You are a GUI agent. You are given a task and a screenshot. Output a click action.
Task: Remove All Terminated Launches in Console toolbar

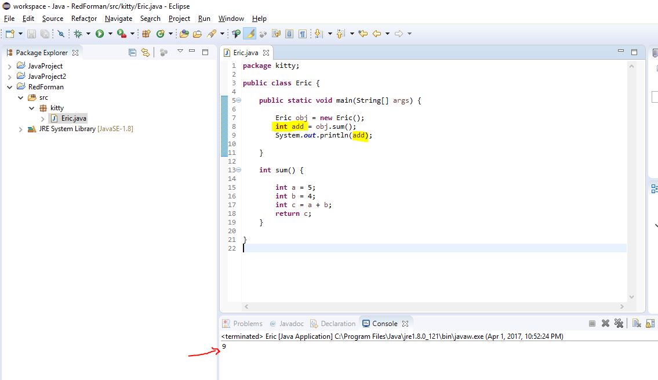(619, 323)
